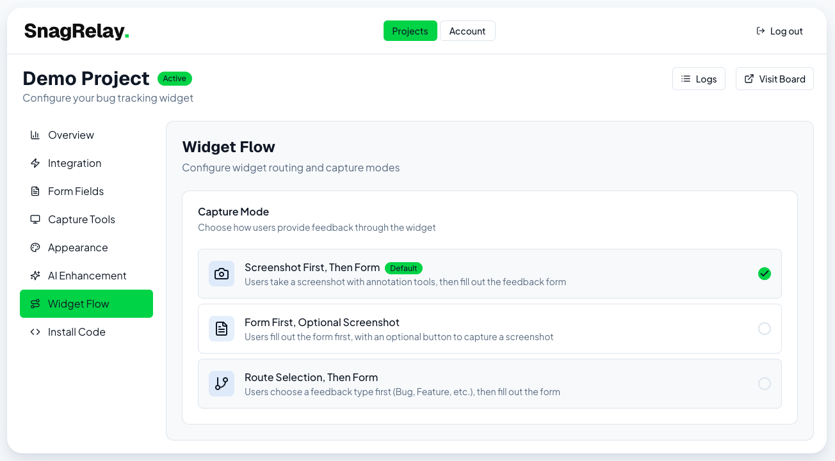Click the Active status badge
835x461 pixels.
tap(175, 79)
